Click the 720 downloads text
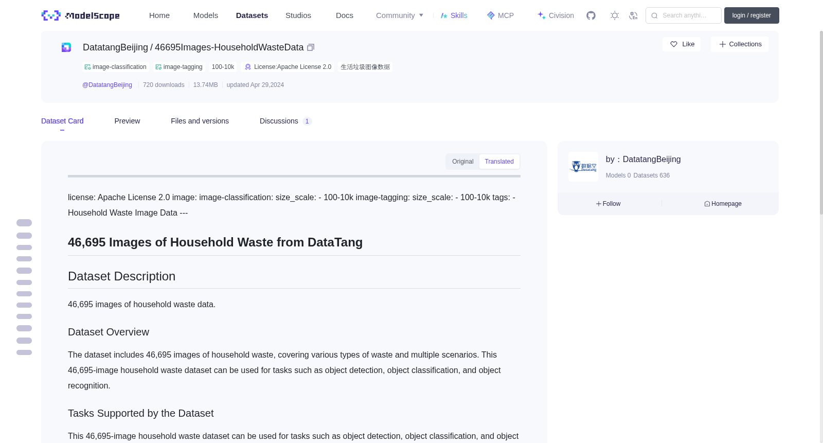The width and height of the screenshot is (823, 443). 164,85
